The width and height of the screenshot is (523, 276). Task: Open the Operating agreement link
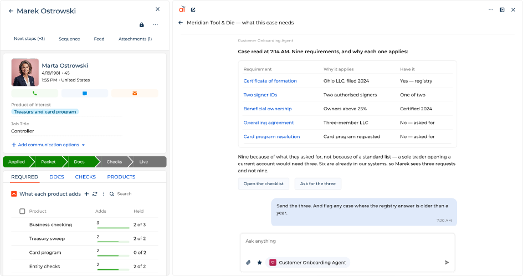tap(269, 123)
